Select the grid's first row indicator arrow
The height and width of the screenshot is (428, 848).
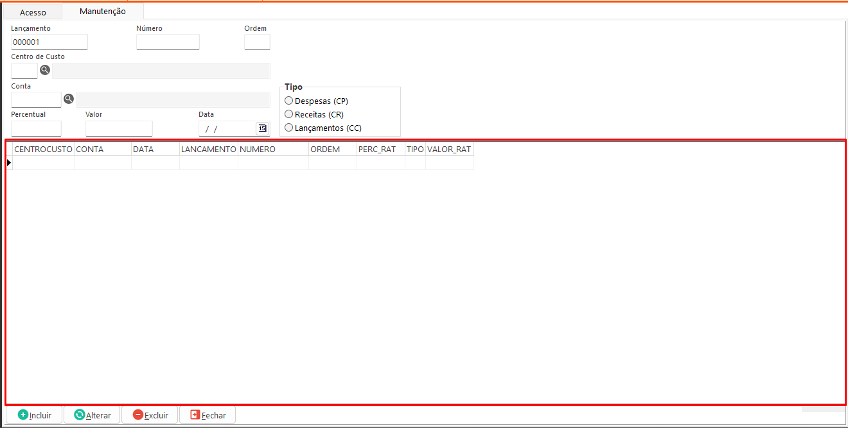point(9,163)
